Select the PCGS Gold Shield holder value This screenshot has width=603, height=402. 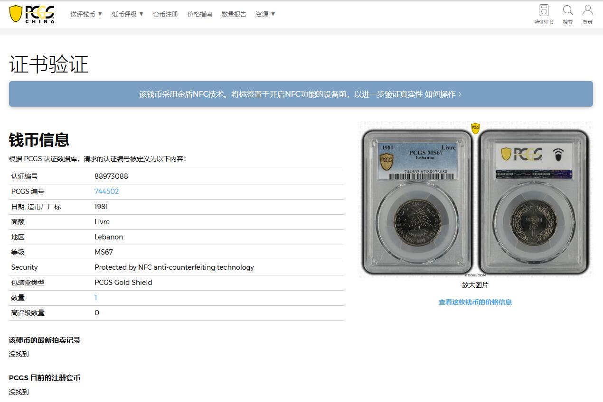click(123, 283)
